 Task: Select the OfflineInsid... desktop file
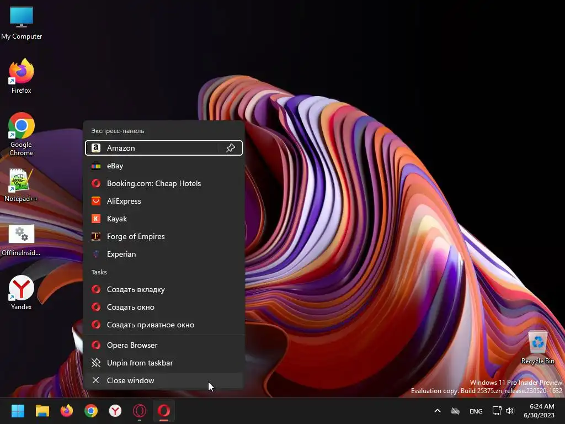coord(22,241)
